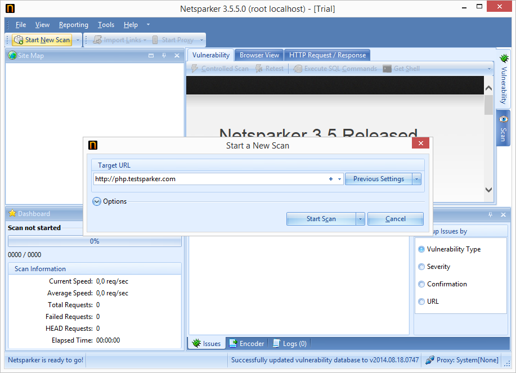
Task: Select the Vulnerability tab
Action: pyautogui.click(x=211, y=55)
